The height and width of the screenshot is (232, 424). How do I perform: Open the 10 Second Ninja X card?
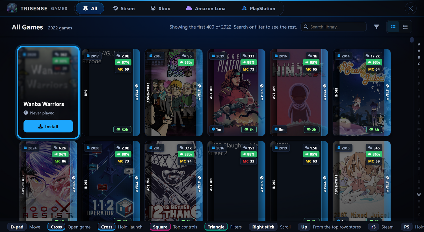pos(299,93)
